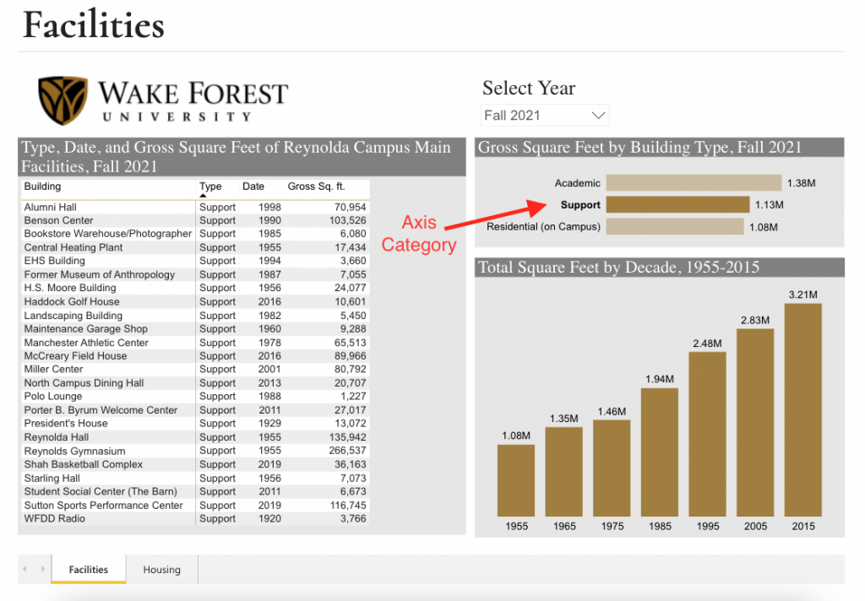Click the 1.38M Academic value label
The height and width of the screenshot is (601, 865).
801,183
